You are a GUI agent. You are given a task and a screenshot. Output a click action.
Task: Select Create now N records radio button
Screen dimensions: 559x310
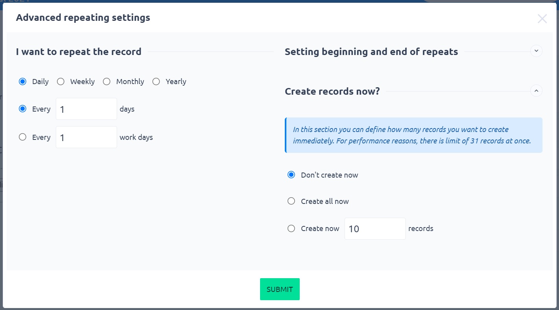291,228
